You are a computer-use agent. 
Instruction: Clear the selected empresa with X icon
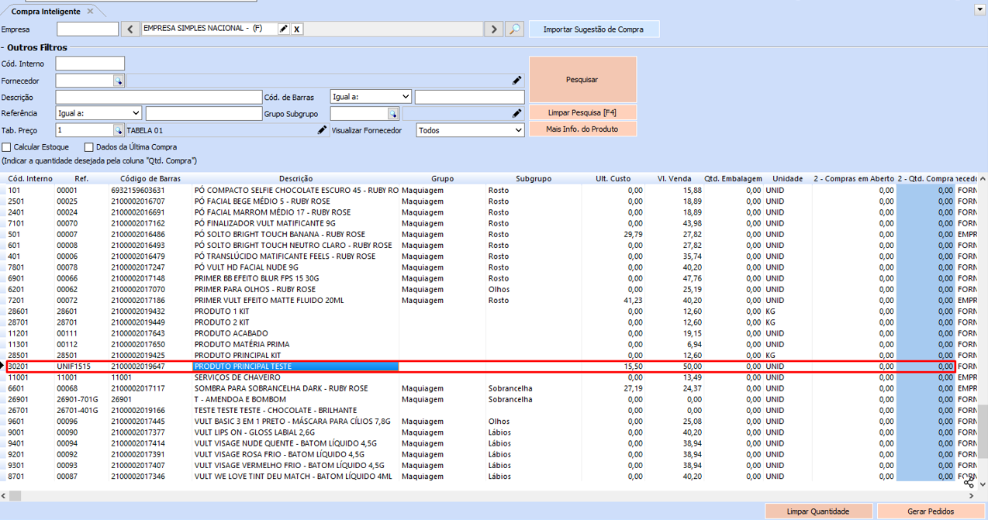click(x=296, y=29)
